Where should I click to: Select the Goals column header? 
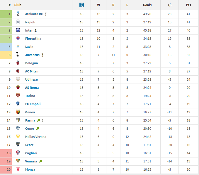click(147, 5)
